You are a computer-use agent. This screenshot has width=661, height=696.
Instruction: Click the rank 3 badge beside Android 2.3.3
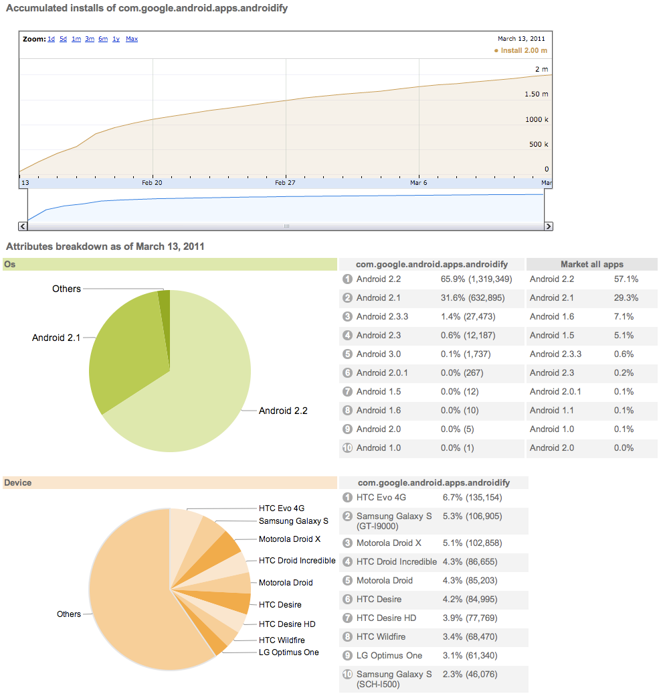click(349, 316)
